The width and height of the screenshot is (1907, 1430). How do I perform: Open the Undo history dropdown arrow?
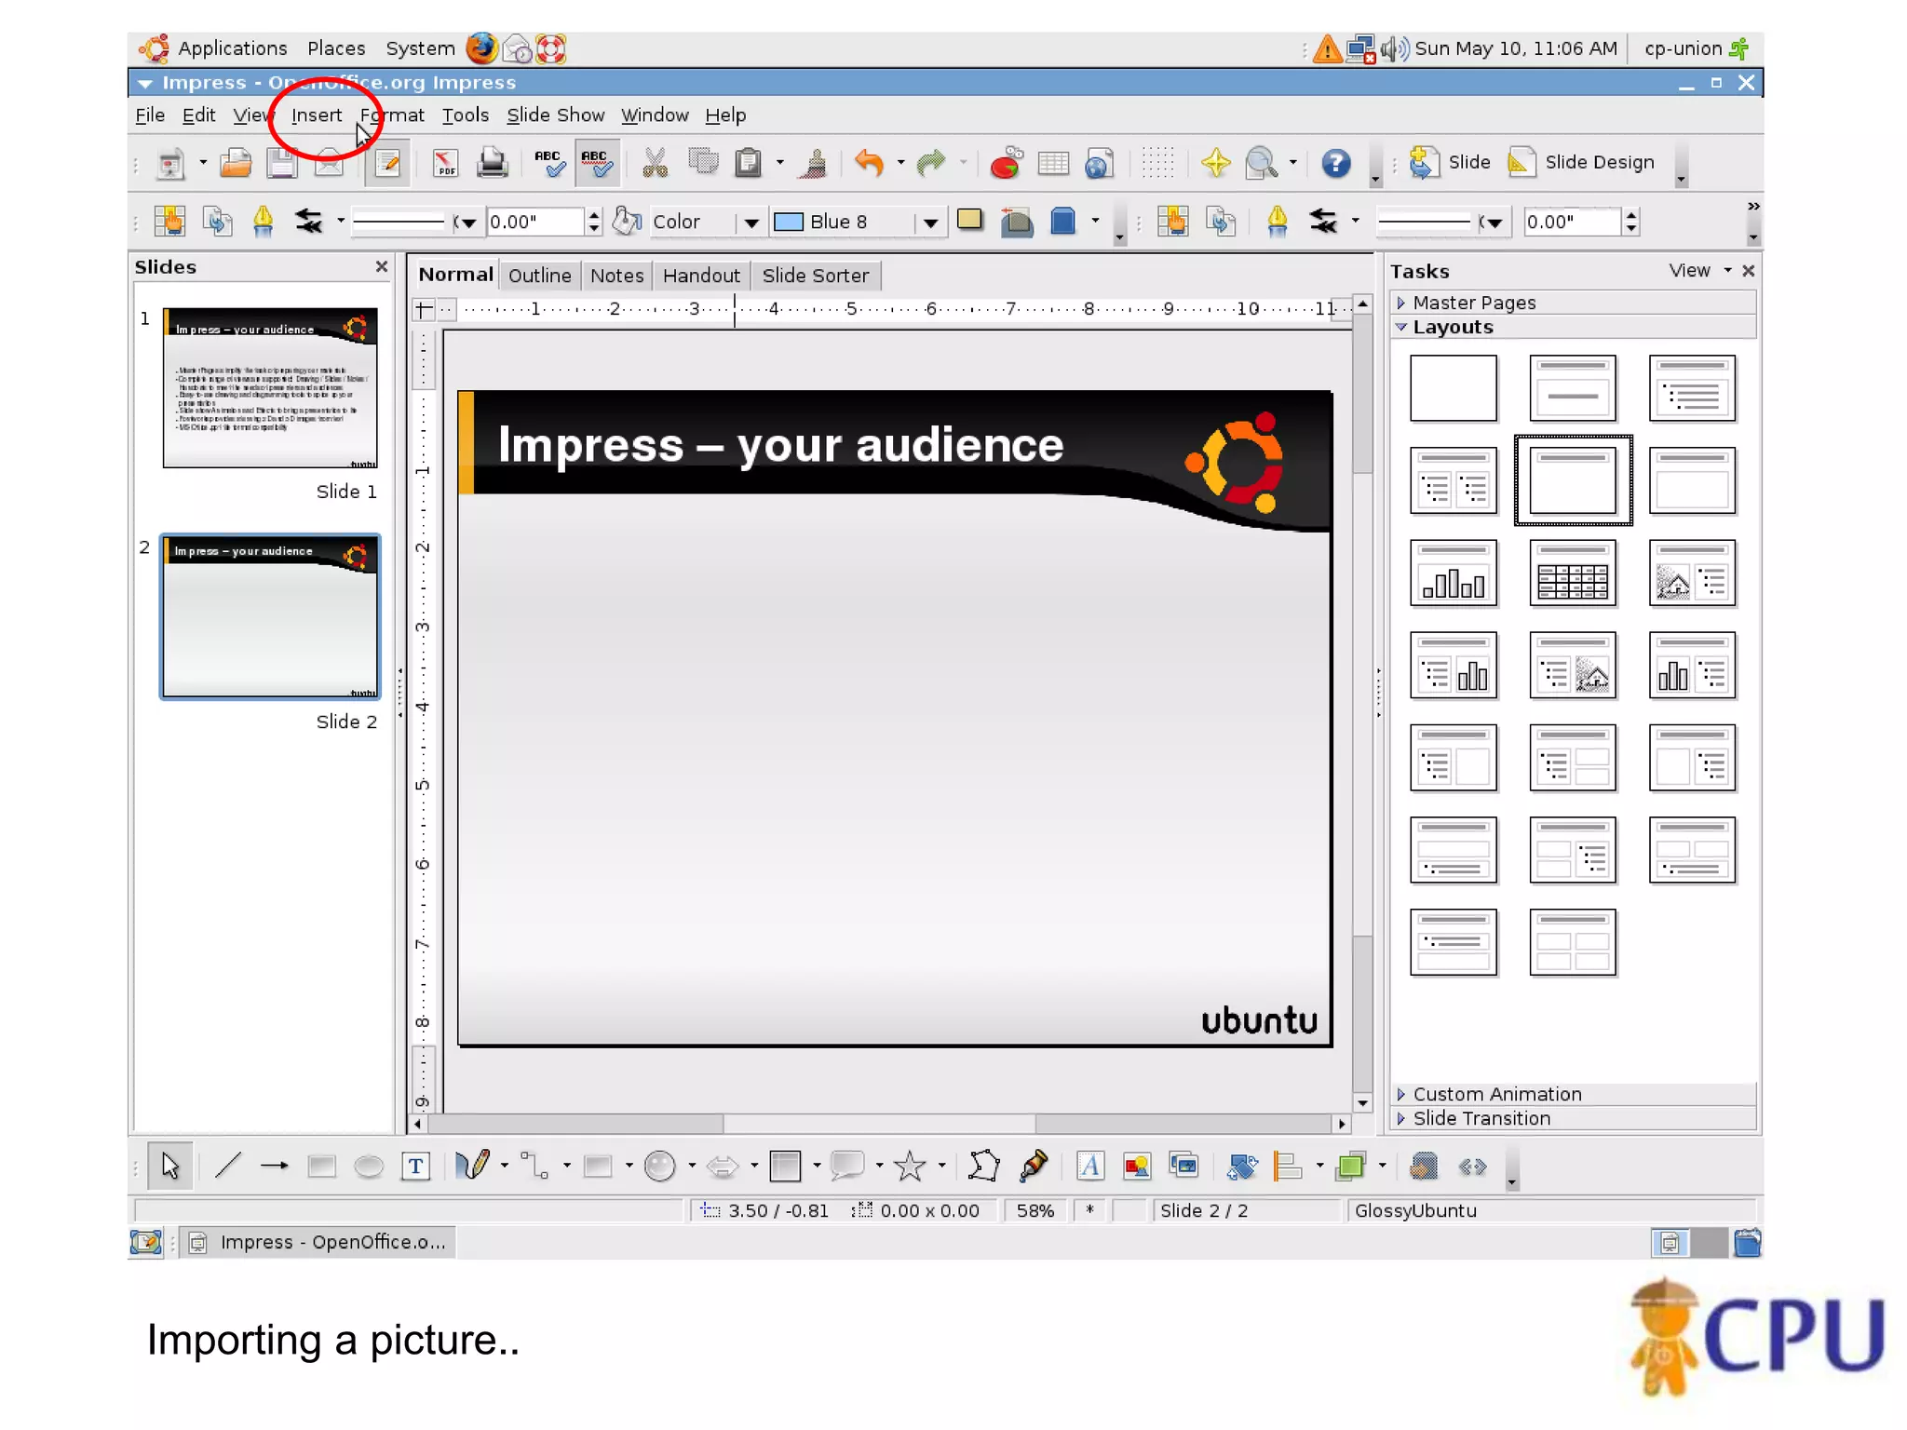point(900,163)
